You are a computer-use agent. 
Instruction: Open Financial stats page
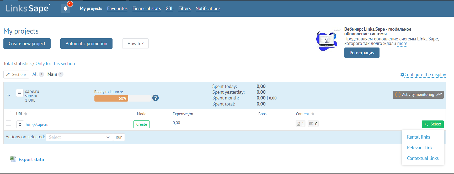coord(147,8)
